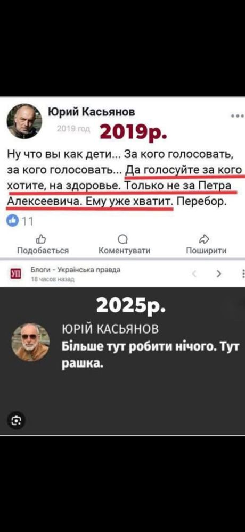
Task: Click the Подобається like button label
Action: coord(43,251)
